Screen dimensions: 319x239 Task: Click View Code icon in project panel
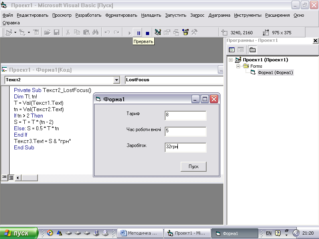[232, 50]
